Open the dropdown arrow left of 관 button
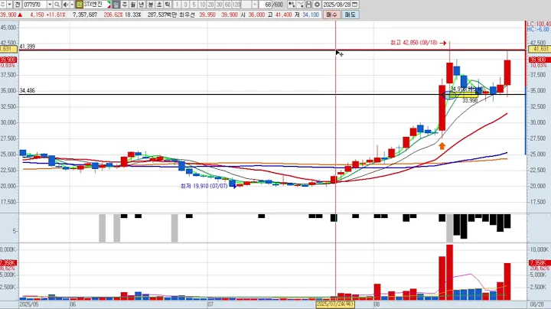The image size is (551, 309). pos(9,5)
